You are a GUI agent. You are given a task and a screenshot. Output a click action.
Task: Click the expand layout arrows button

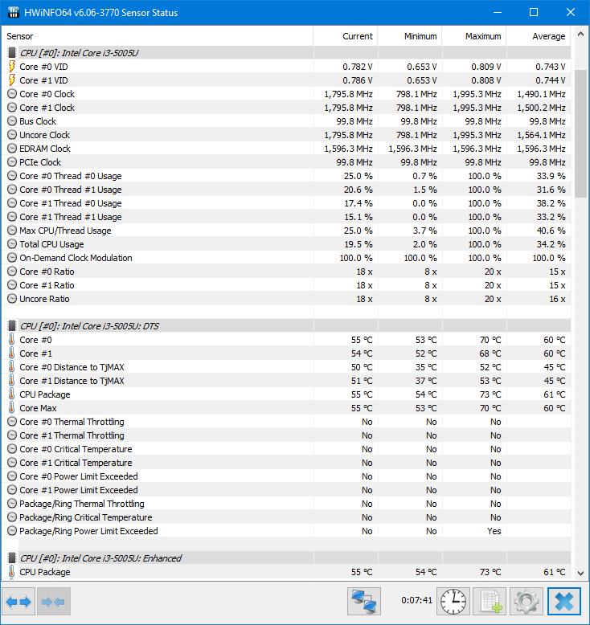[18, 602]
